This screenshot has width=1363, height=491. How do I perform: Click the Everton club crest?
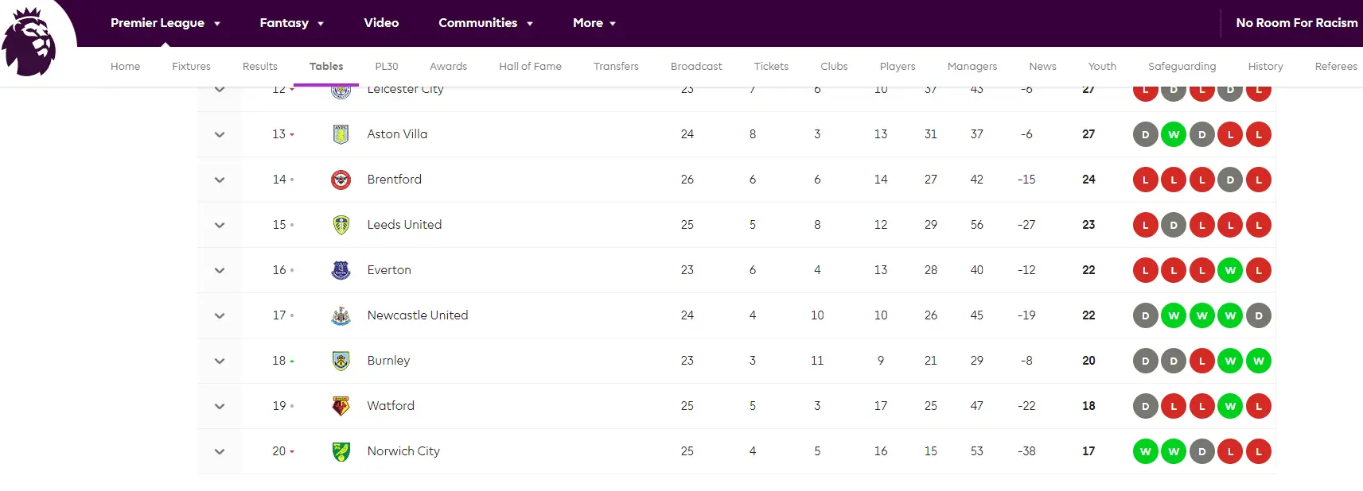point(341,270)
